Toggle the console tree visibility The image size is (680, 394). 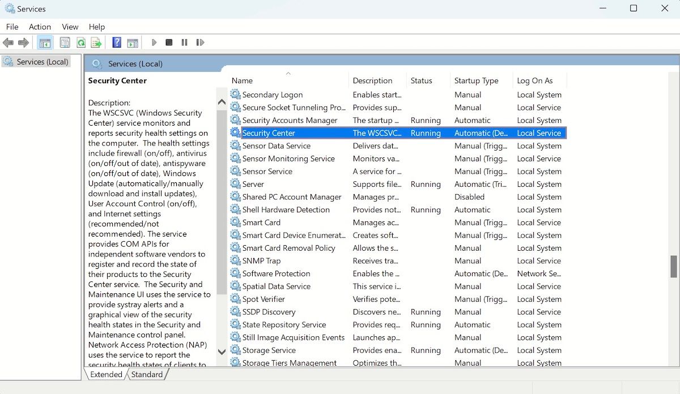pyautogui.click(x=45, y=42)
